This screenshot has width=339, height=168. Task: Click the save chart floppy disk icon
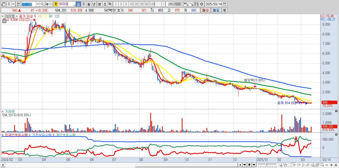196,4
